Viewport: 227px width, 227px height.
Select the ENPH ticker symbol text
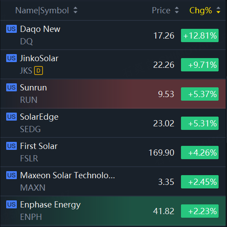[31, 217]
